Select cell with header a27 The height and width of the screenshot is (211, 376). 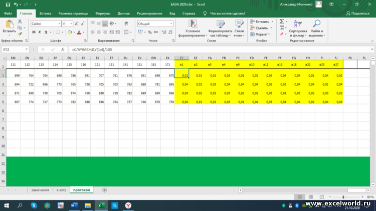pyautogui.click(x=336, y=64)
